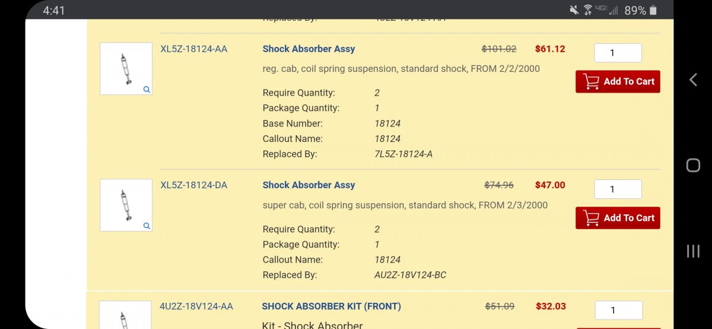Open the reg. cab Shock Absorber Assy title
Viewport: 712px width, 329px height.
point(309,49)
